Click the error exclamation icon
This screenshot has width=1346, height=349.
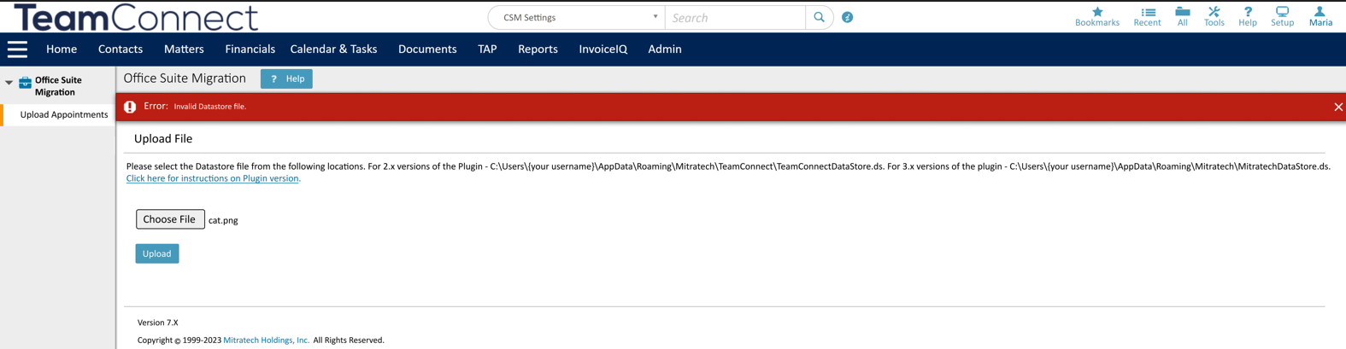coord(130,107)
